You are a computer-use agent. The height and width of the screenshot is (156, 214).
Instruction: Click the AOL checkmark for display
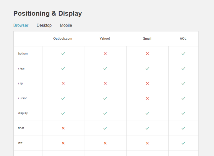pos(183,113)
